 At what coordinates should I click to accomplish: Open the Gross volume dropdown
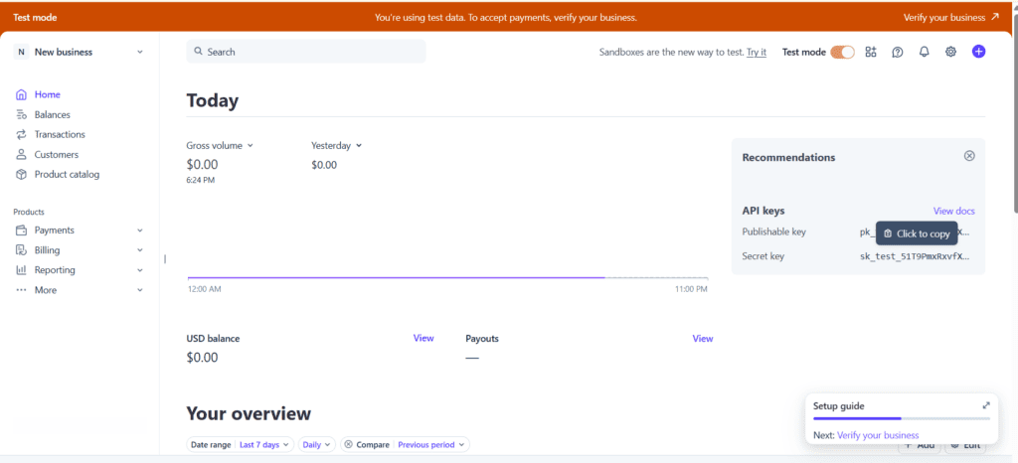[220, 145]
